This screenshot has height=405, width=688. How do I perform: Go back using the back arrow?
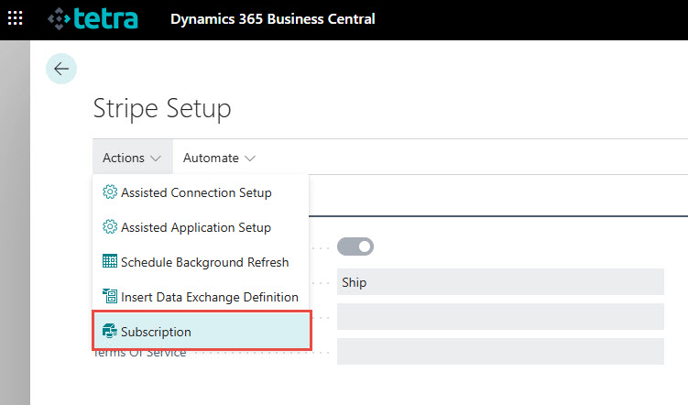(x=61, y=69)
